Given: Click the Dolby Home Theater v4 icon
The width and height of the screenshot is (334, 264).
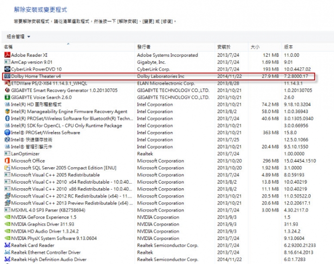Looking at the screenshot, I should pos(7,76).
